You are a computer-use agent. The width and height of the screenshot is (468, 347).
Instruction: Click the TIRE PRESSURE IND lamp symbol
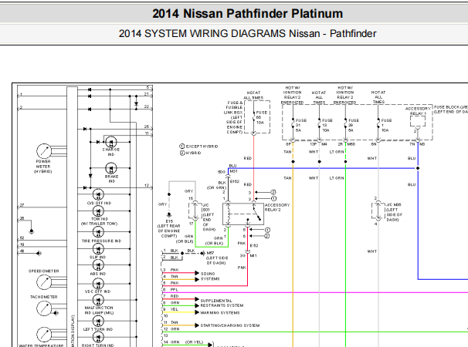coord(98,232)
